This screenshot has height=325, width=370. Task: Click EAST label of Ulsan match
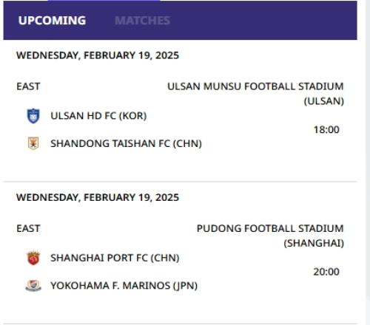tap(28, 86)
